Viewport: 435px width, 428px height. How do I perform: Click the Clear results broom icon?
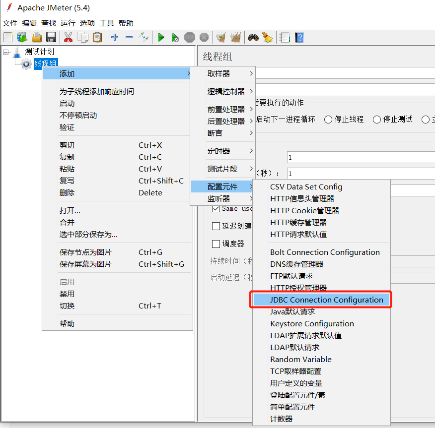221,37
